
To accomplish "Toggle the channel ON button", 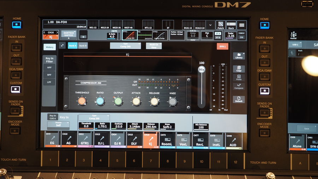I will (x=242, y=37).
